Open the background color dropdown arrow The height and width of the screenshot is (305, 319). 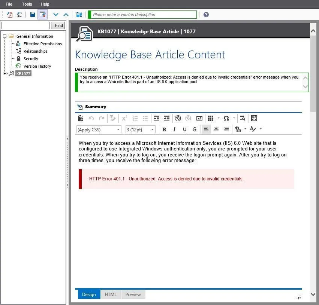[245, 129]
